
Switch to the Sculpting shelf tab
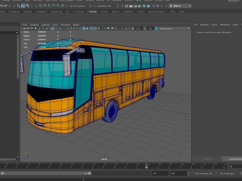click(14, 12)
